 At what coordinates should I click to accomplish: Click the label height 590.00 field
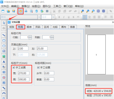click(24, 79)
